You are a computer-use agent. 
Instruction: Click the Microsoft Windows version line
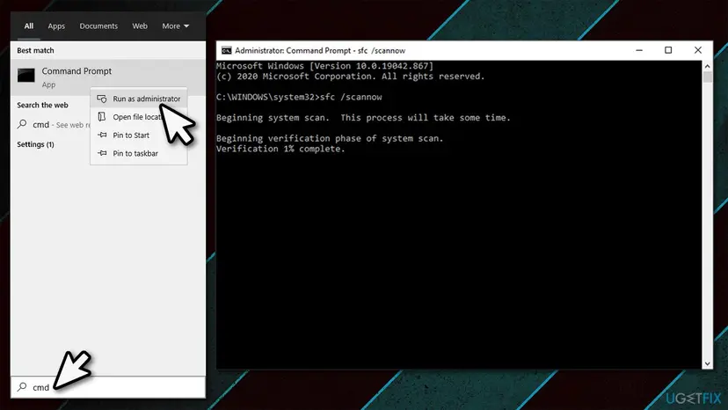tap(324, 66)
